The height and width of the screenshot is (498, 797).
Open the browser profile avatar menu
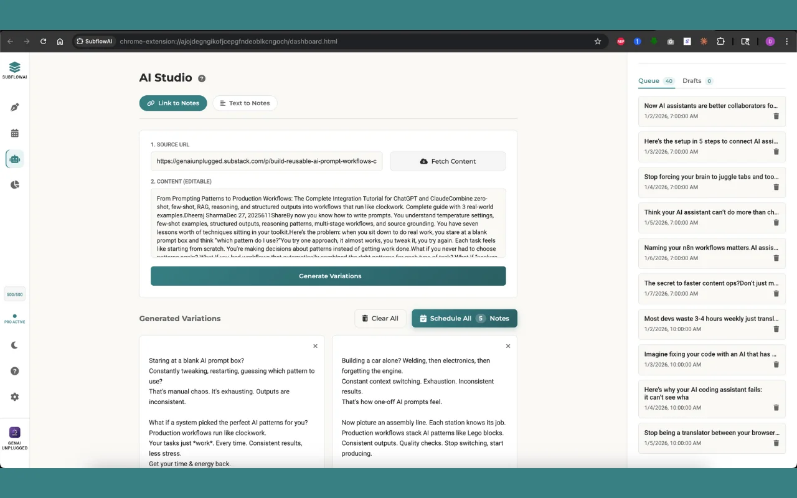point(770,41)
